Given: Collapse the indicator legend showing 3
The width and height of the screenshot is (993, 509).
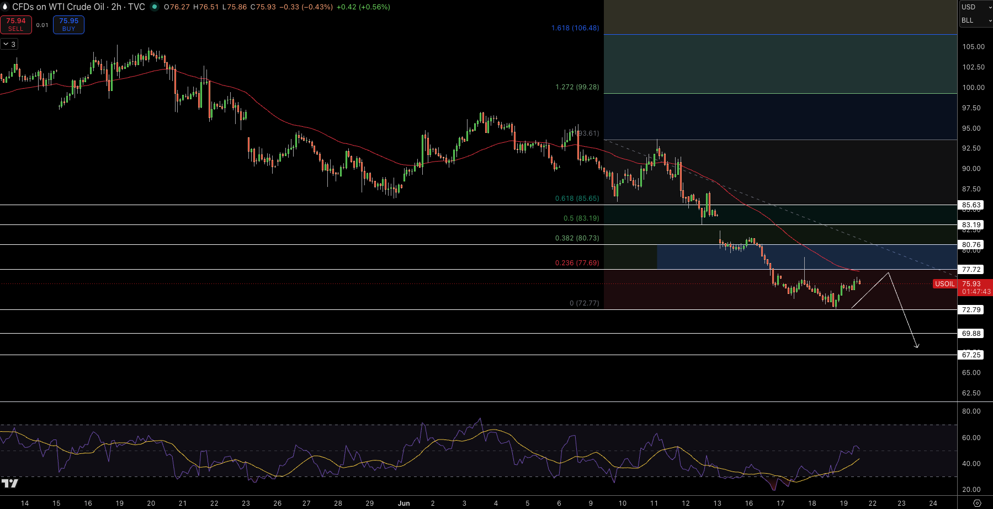Looking at the screenshot, I should coord(9,44).
